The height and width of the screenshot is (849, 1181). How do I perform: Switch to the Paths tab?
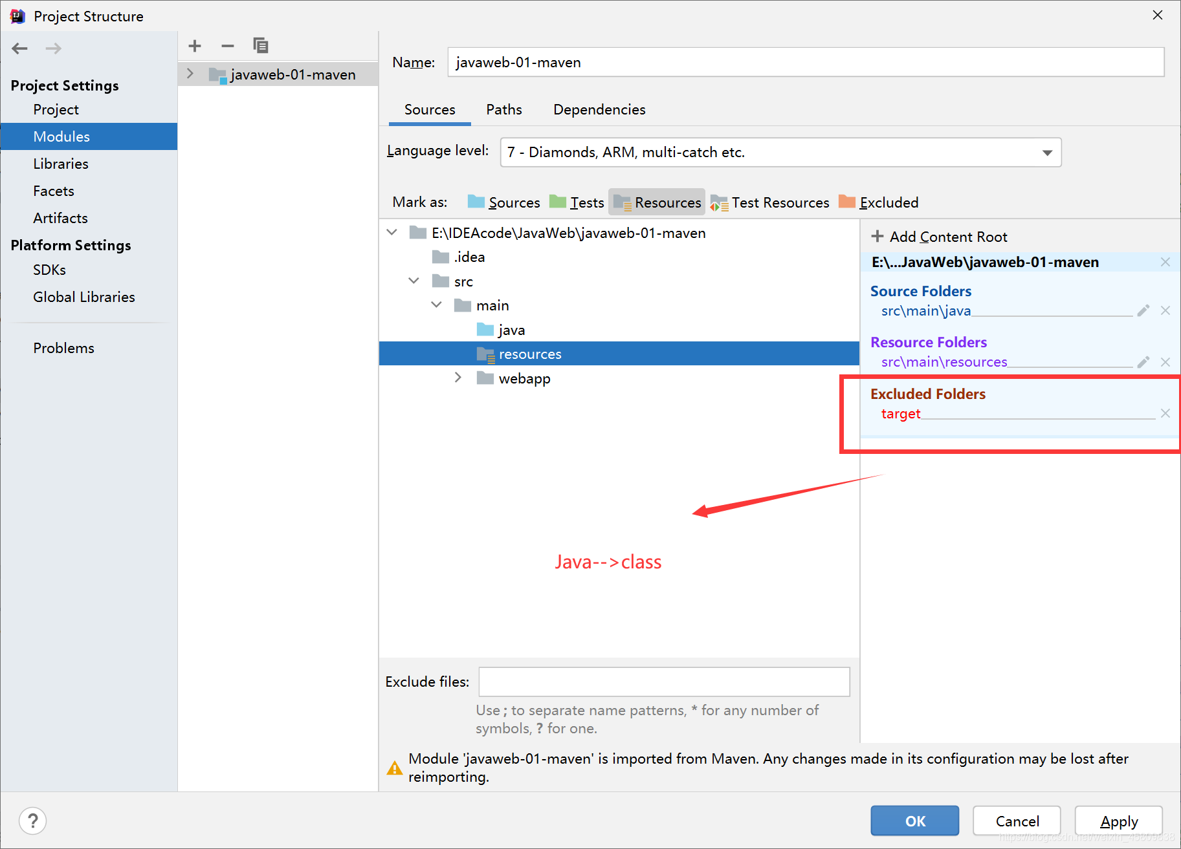[503, 110]
